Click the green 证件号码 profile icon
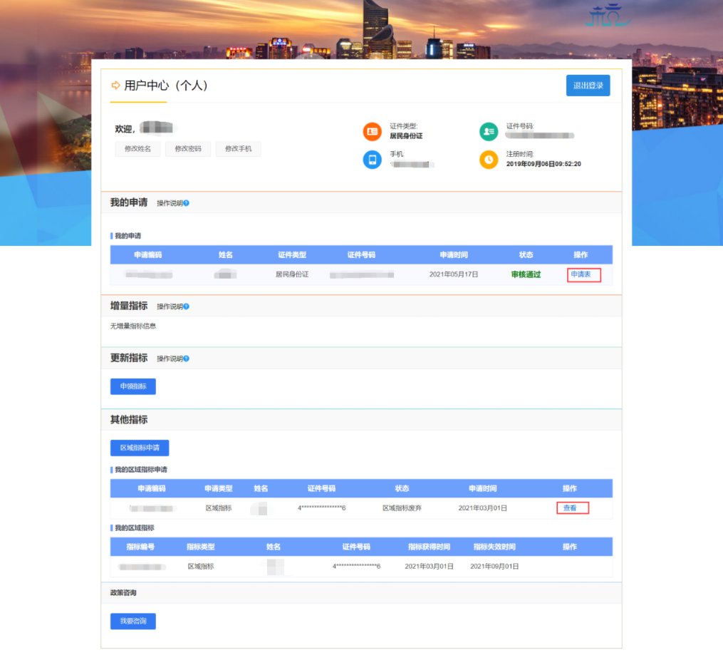 coord(488,132)
